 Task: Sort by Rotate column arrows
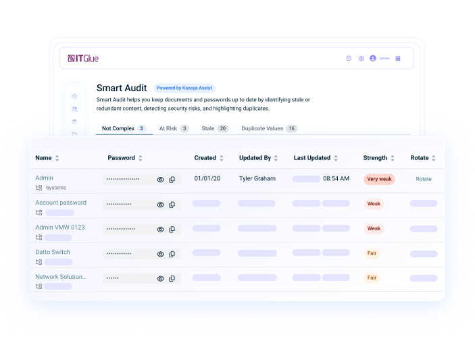[434, 158]
